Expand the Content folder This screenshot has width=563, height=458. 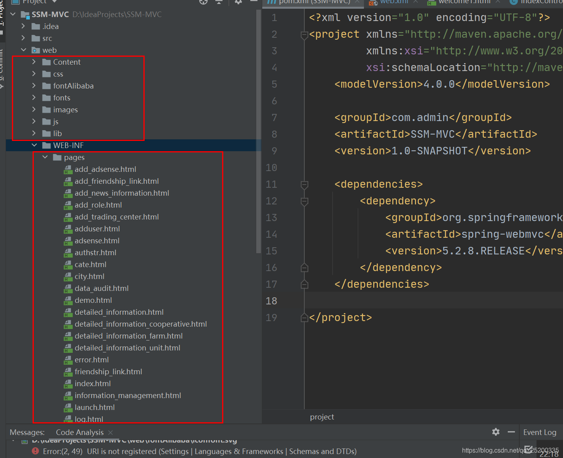tap(34, 62)
